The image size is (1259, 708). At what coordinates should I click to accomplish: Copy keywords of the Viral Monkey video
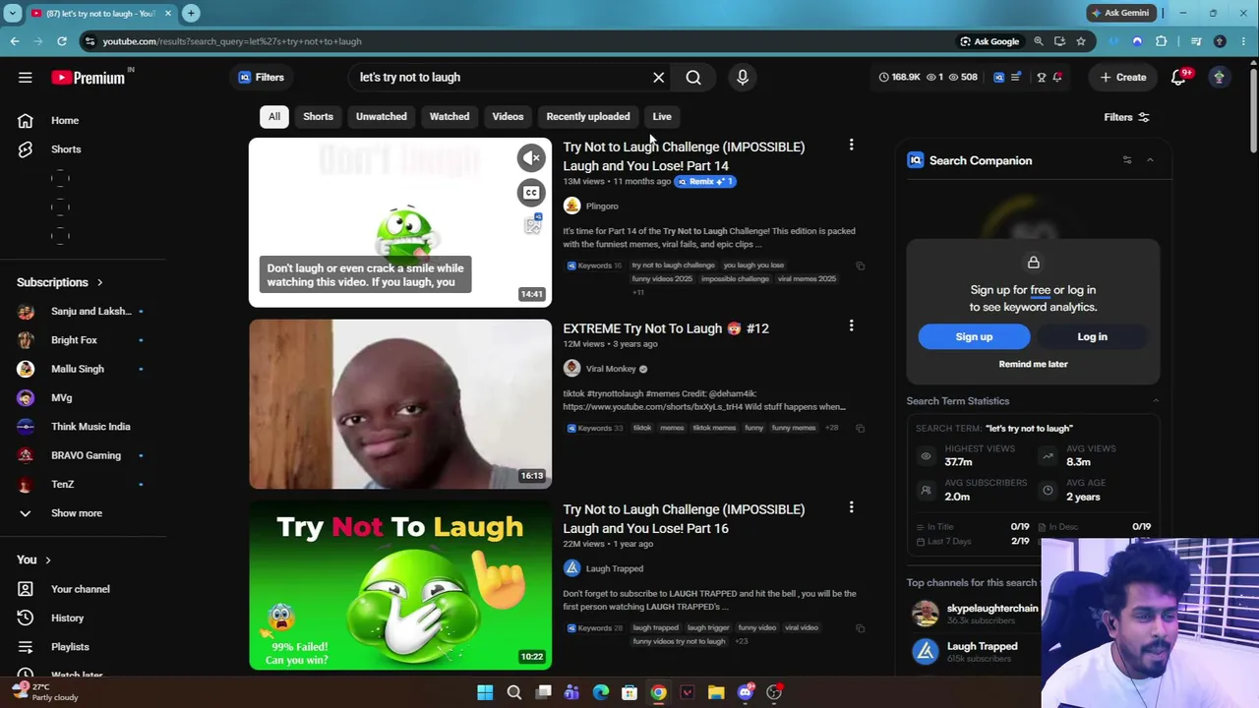coord(860,428)
